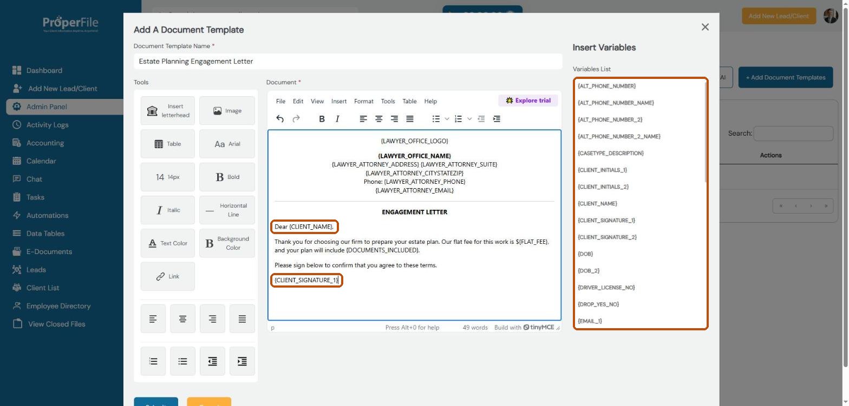Screen dimensions: 849x406
Task: Toggle italic in the editor toolbar
Action: click(337, 119)
